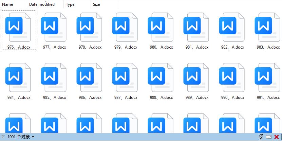This screenshot has height=141, width=282.
Task: Select the 989、A.docx file icon
Action: tap(196, 77)
